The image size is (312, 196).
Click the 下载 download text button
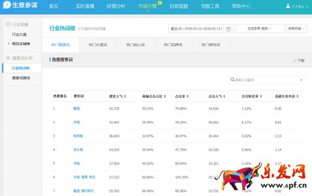301,60
